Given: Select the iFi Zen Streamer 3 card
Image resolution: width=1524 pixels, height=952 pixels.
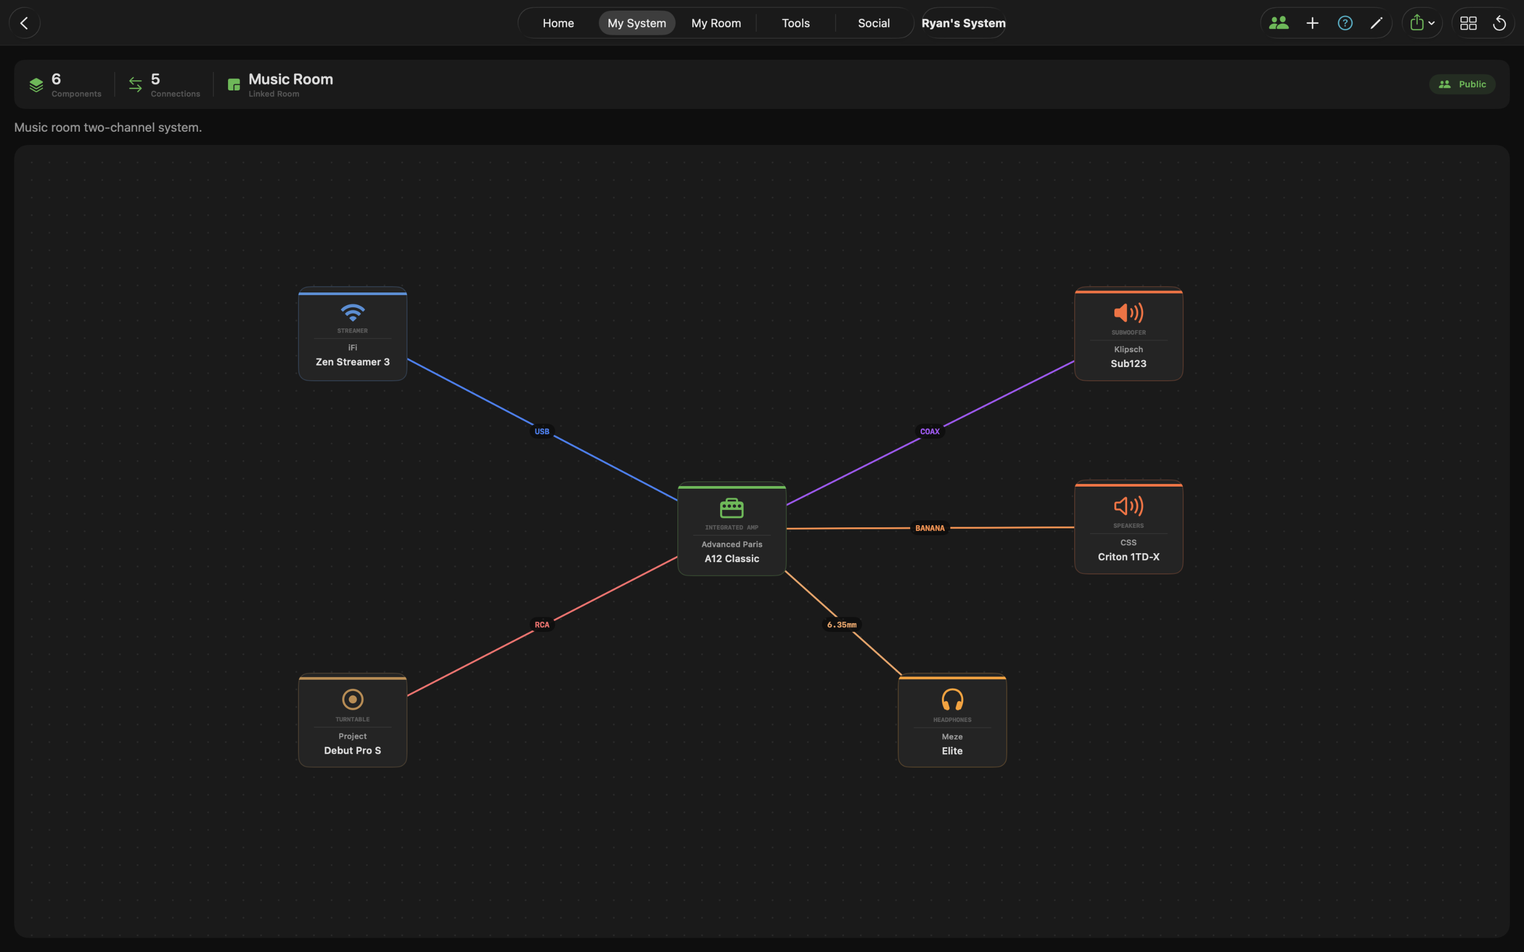Looking at the screenshot, I should 352,334.
